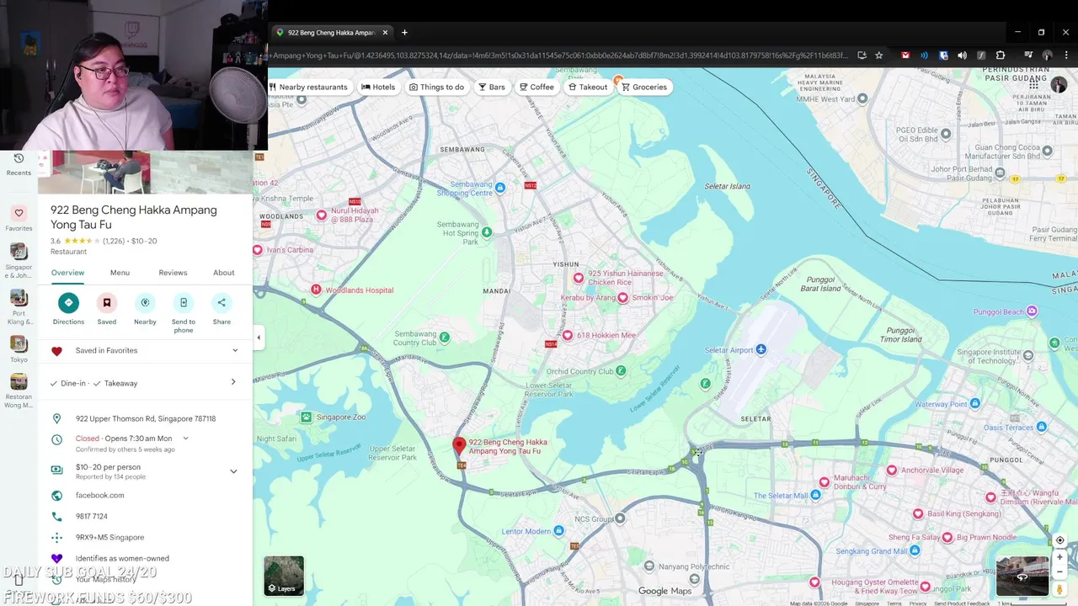Image resolution: width=1078 pixels, height=606 pixels.
Task: Send place to phone
Action: (x=184, y=303)
